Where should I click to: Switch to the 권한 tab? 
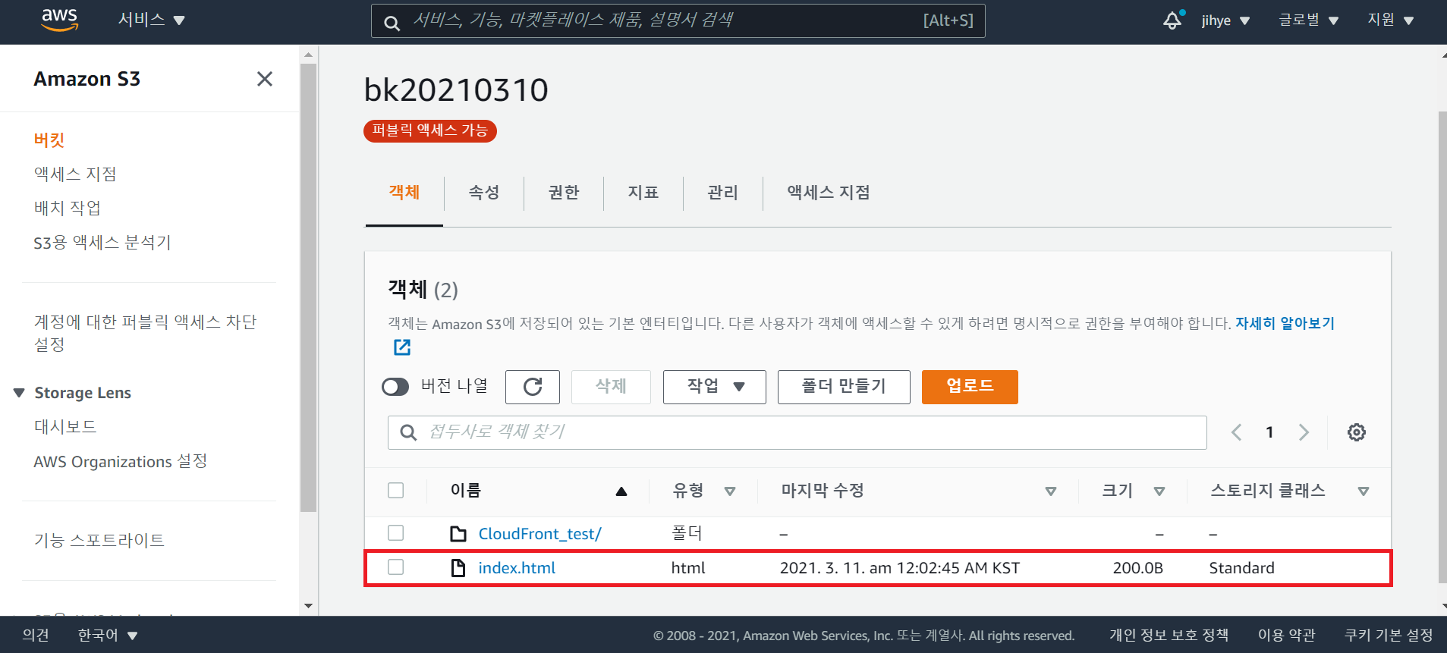tap(564, 193)
